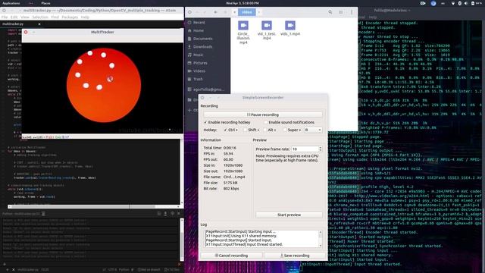Image resolution: width=485 pixels, height=273 pixels.
Task: Click the preview frame rate spinner arrows
Action: 320,149
